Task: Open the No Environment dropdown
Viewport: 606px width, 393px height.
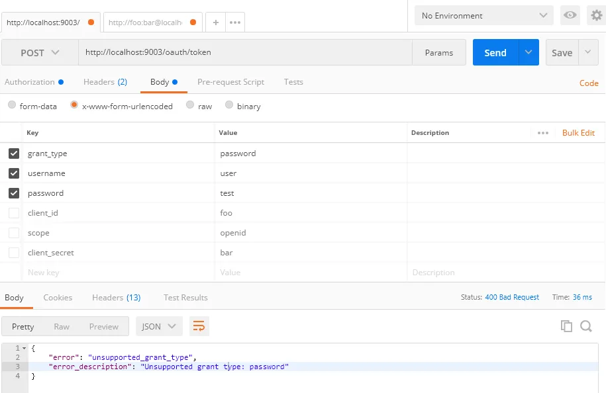Action: (484, 15)
